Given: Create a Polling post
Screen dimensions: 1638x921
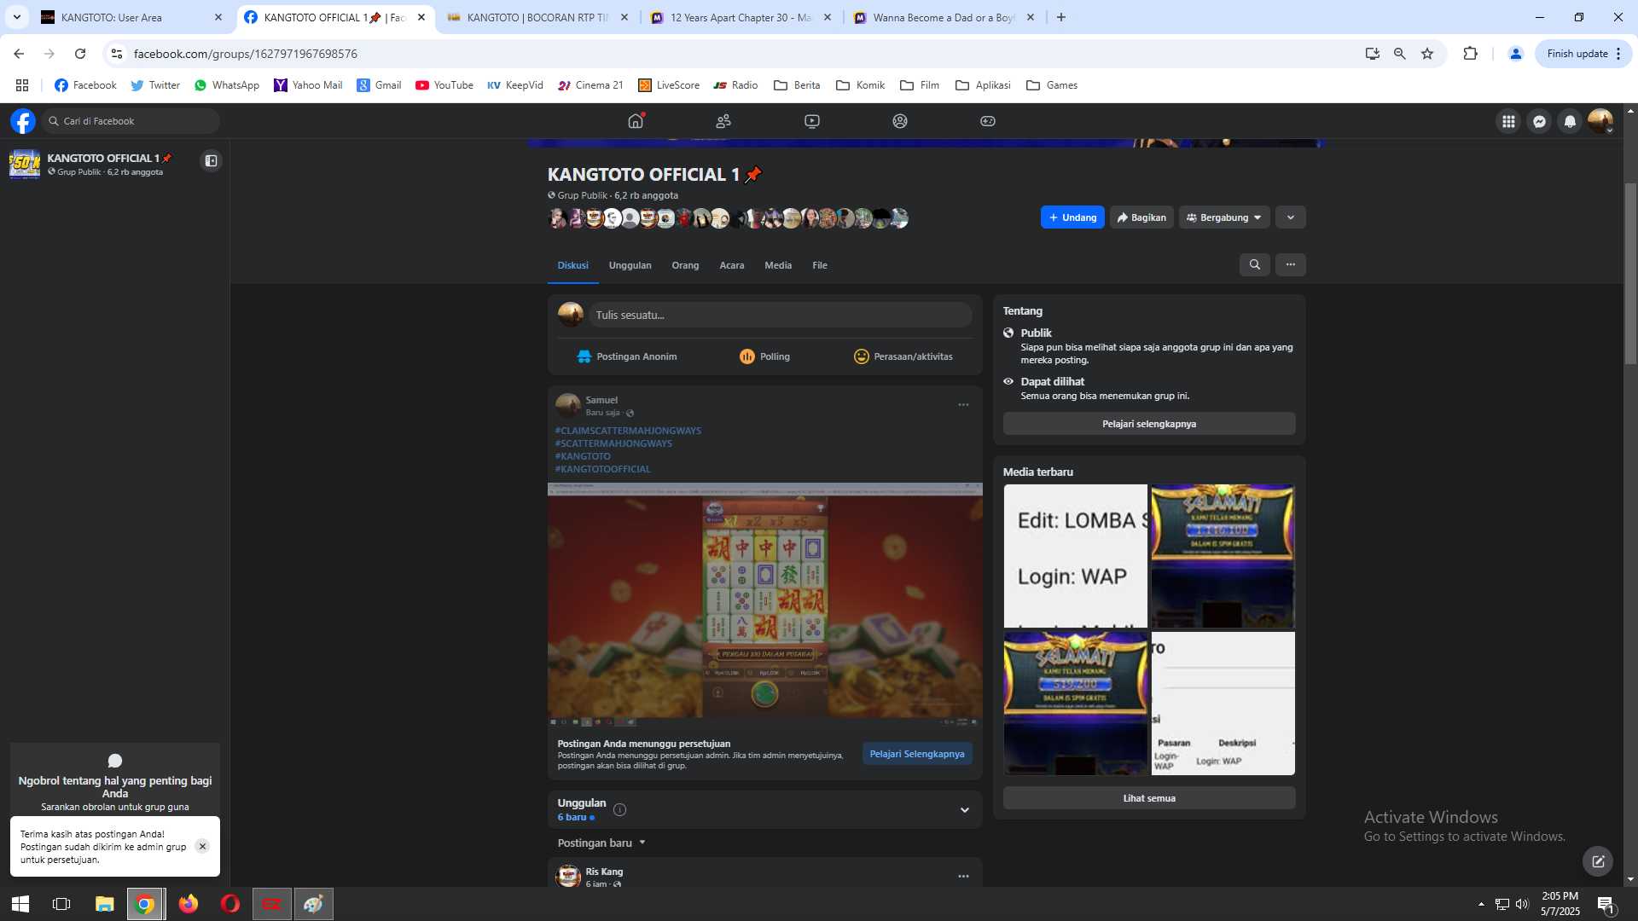Looking at the screenshot, I should [x=764, y=356].
